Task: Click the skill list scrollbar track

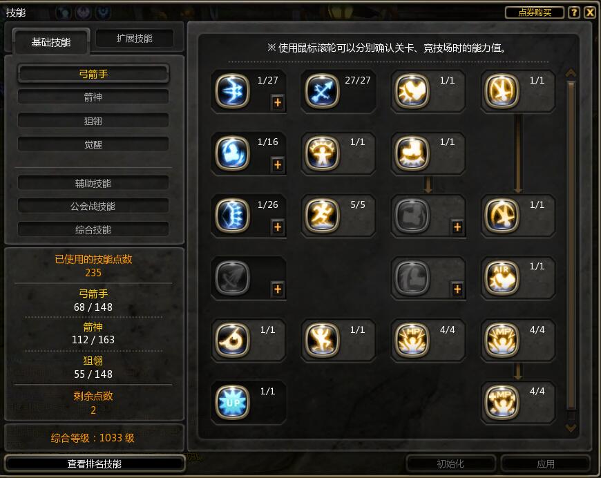Action: click(571, 245)
